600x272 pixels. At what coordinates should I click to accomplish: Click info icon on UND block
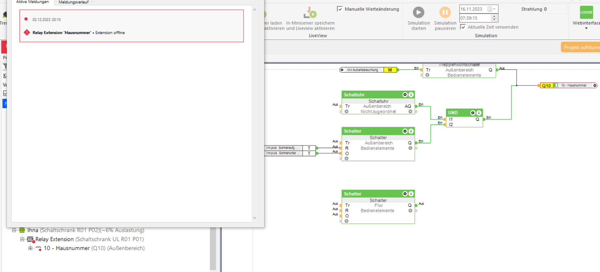[x=479, y=113]
